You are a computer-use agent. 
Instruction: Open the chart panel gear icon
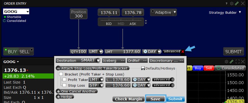[227, 62]
